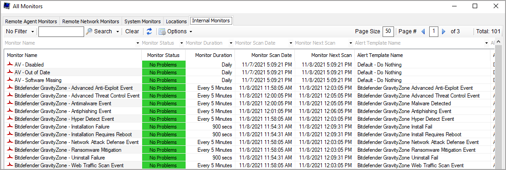The image size is (506, 170).
Task: Click the search text input field
Action: point(61,31)
